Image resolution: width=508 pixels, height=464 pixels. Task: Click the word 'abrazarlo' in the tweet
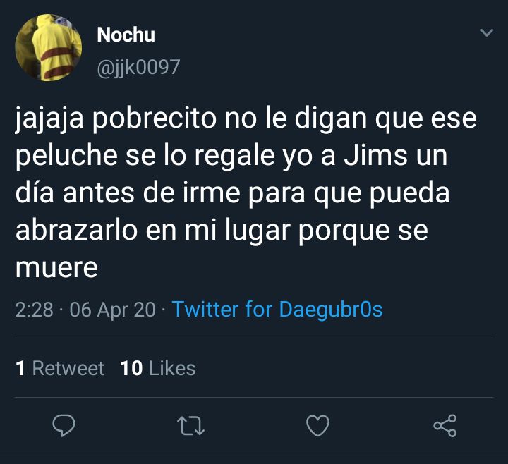(x=76, y=230)
